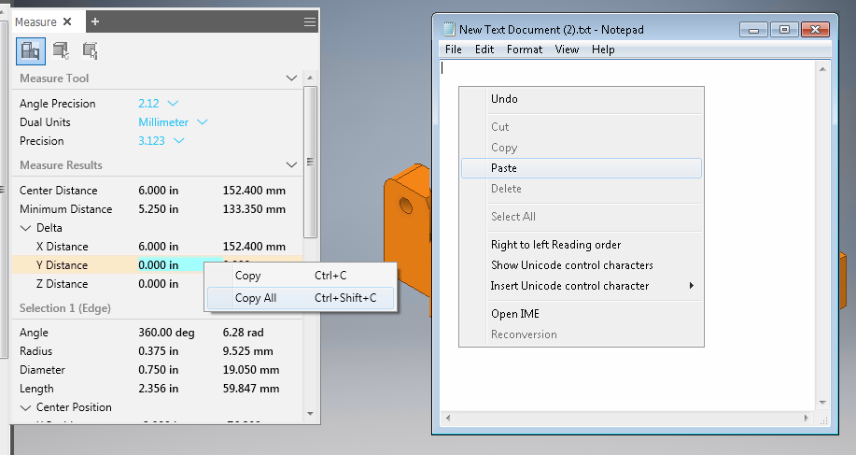Close the Measure panel tab

tap(68, 21)
